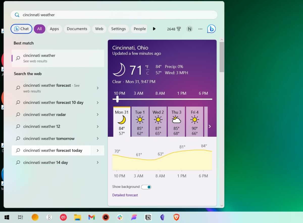The height and width of the screenshot is (223, 303).
Task: Open Gmail from the taskbar
Action: tap(91, 217)
